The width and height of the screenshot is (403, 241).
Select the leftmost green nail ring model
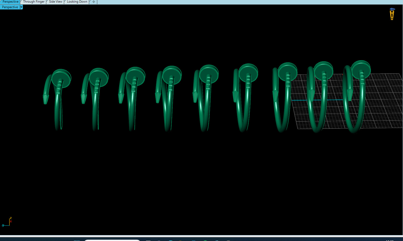(57, 99)
